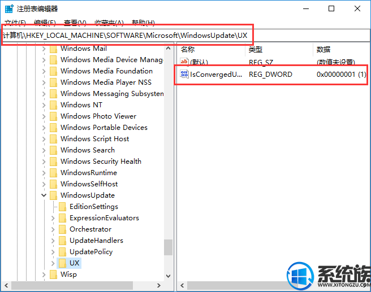
Task: Click the Windows Media Foundation folder icon
Action: coord(54,71)
